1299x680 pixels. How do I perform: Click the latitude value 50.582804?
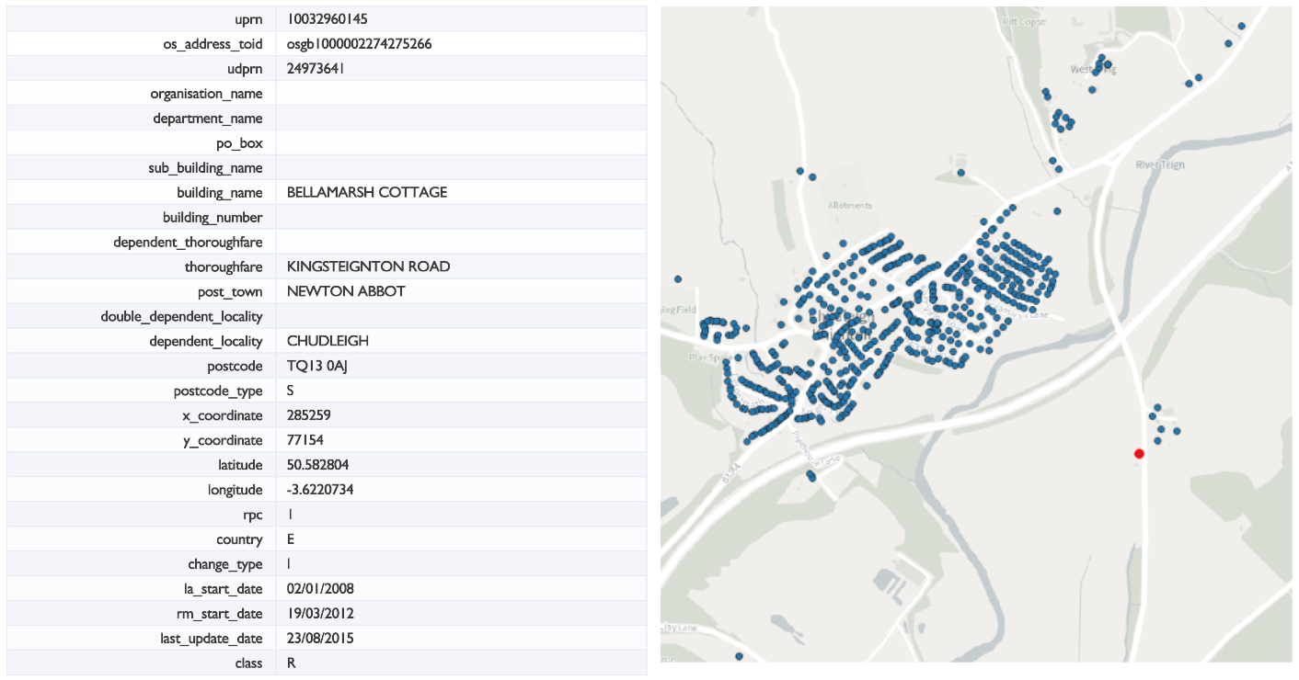[x=317, y=464]
